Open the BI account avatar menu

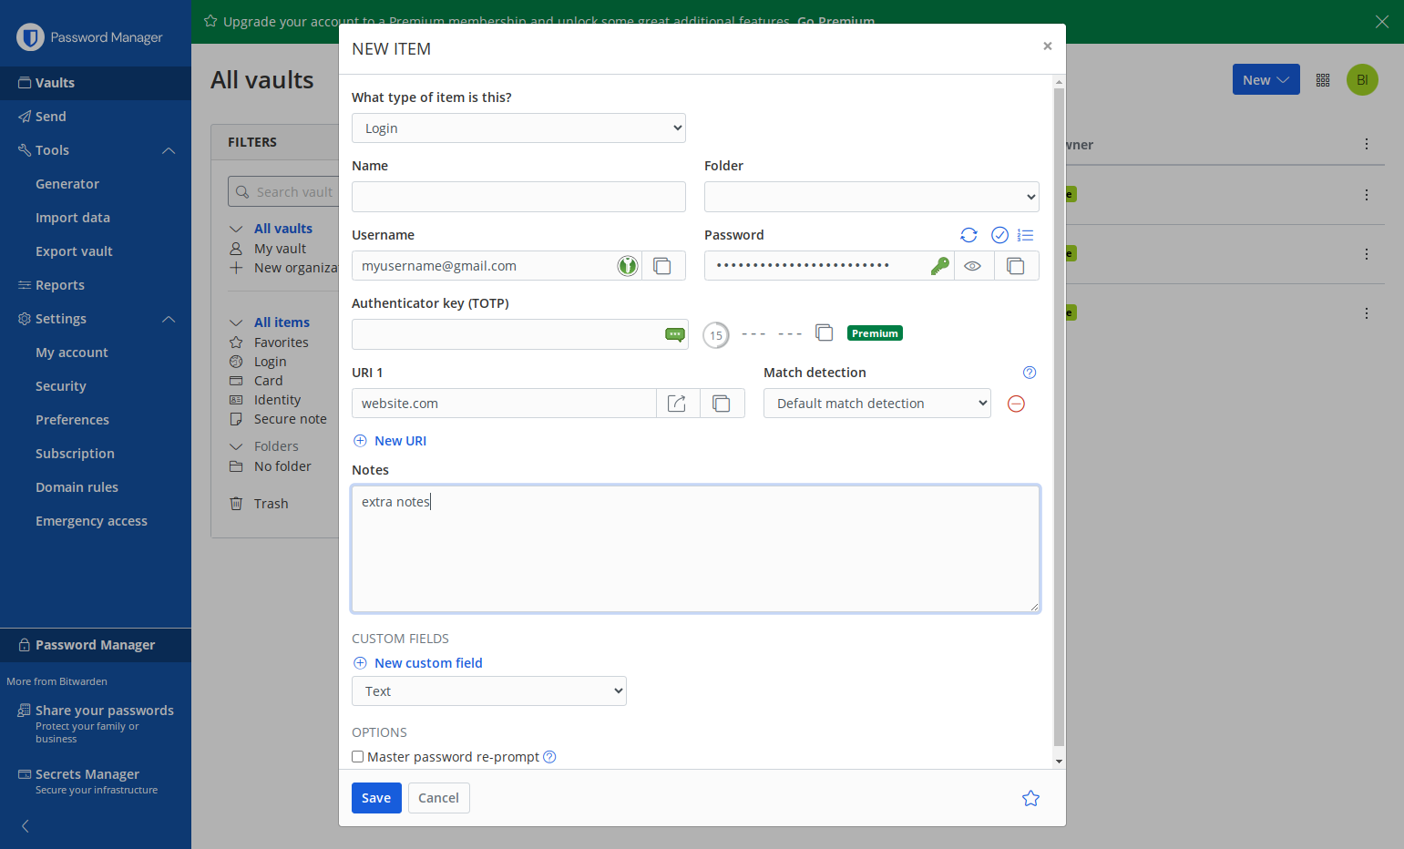click(x=1362, y=80)
